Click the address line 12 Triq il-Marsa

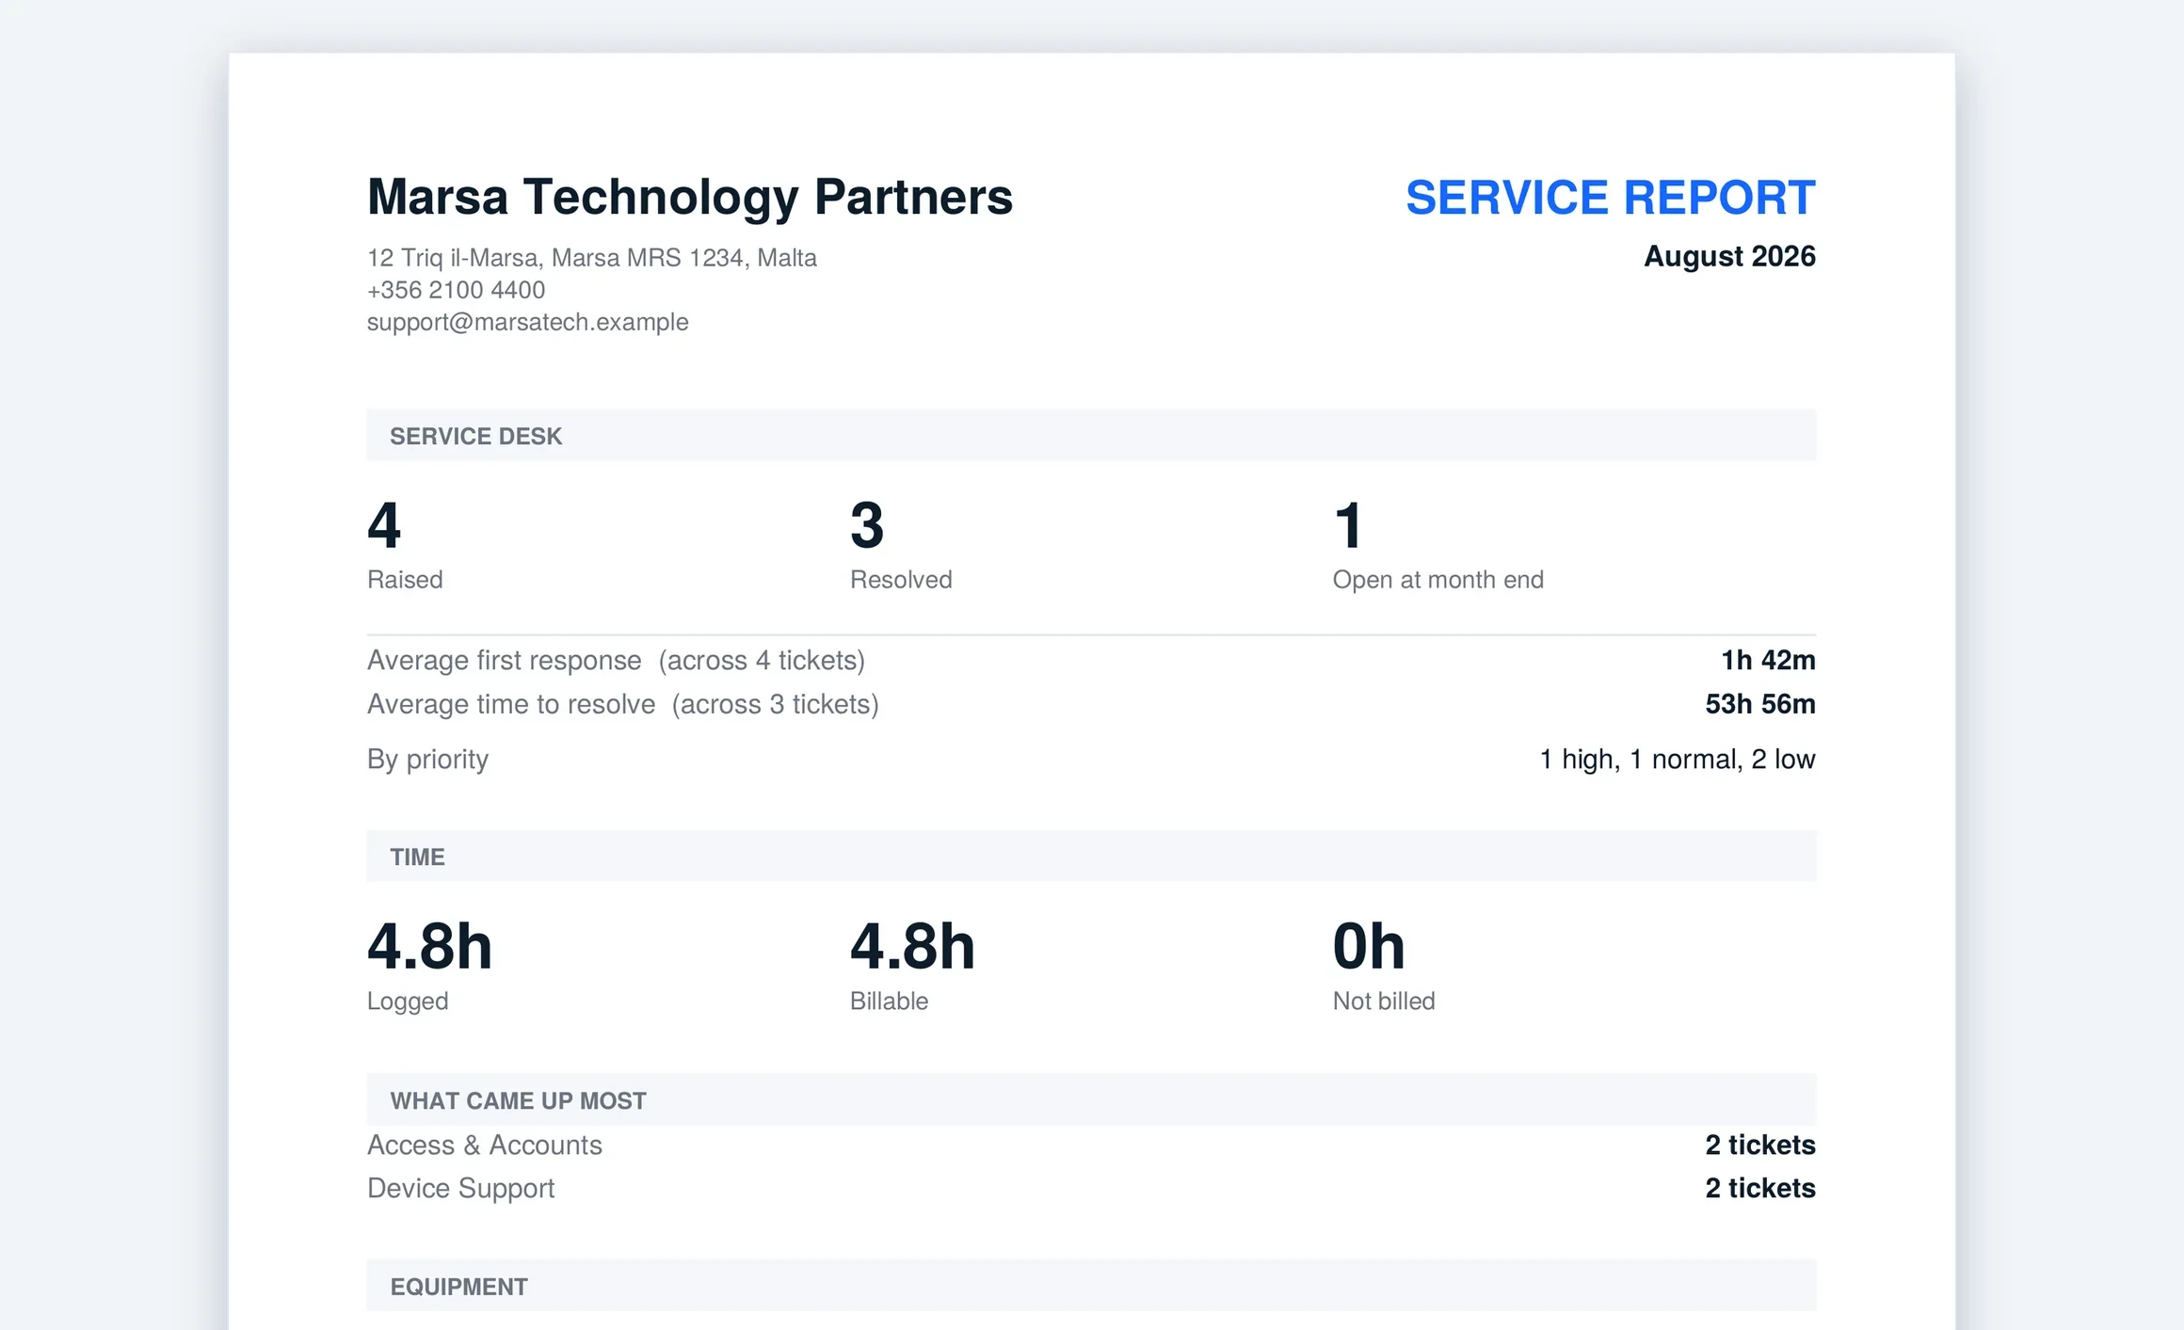[591, 257]
